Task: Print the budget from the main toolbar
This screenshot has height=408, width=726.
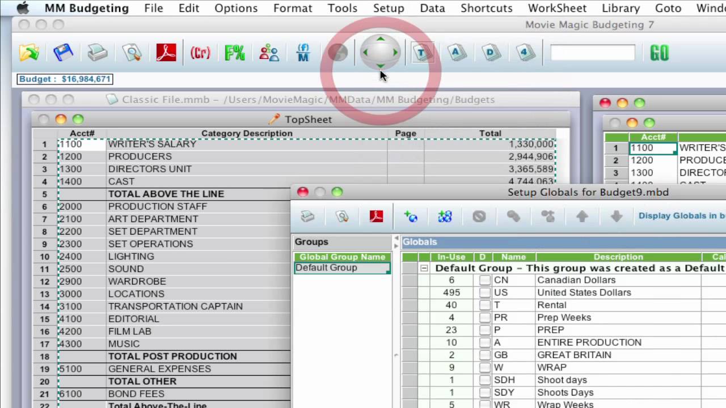Action: pyautogui.click(x=98, y=53)
